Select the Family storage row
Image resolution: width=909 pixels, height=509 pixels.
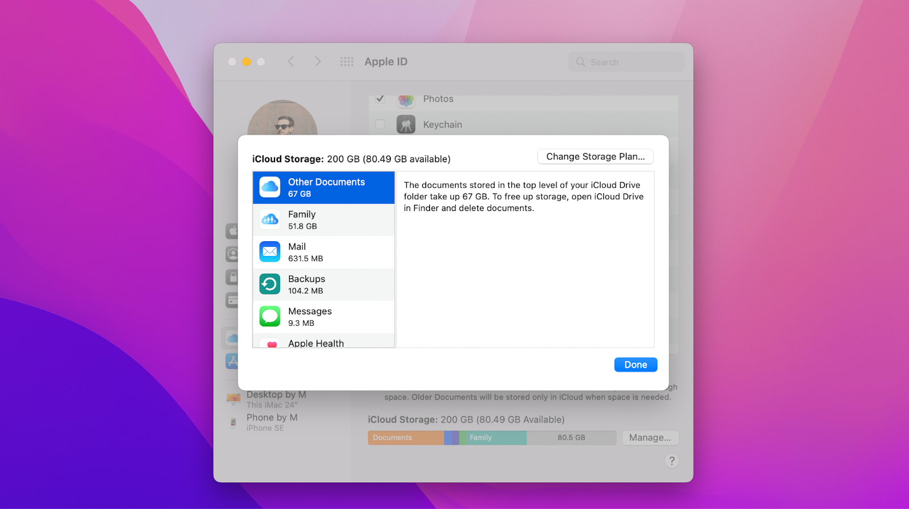coord(324,220)
